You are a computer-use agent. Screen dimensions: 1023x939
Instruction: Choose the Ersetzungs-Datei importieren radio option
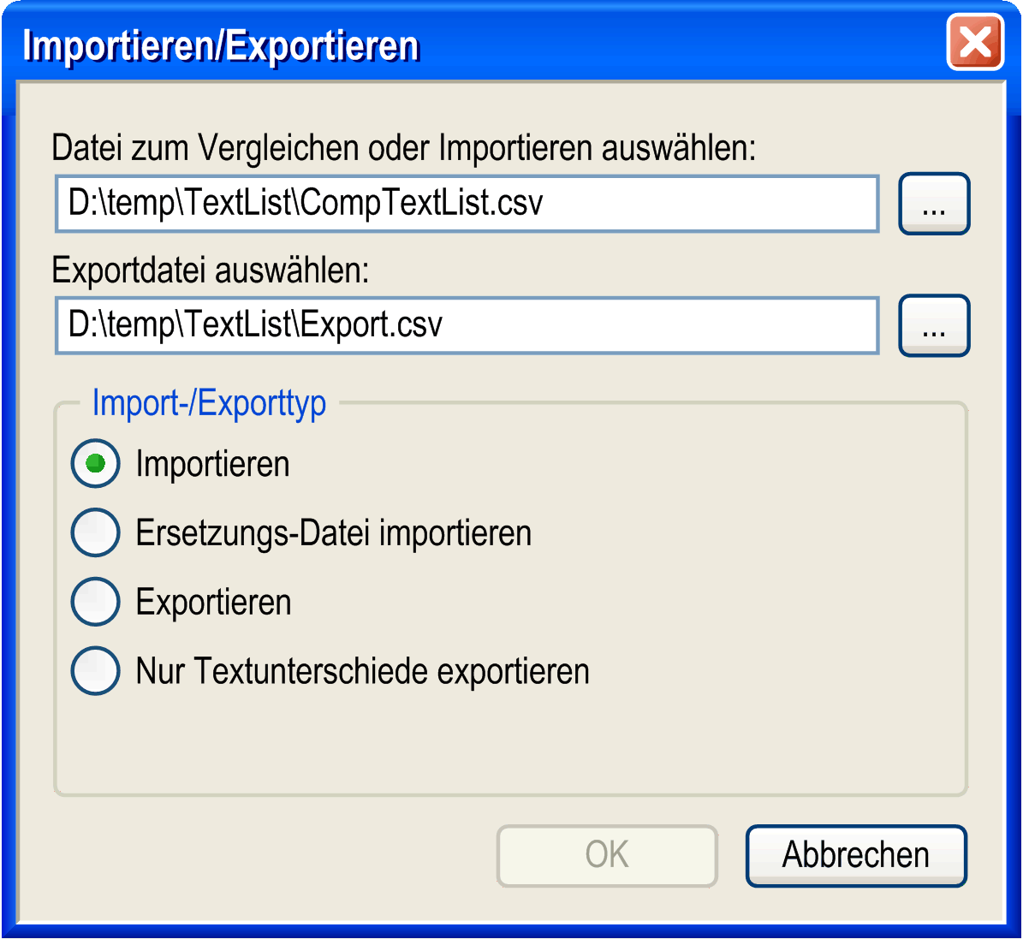[x=95, y=532]
